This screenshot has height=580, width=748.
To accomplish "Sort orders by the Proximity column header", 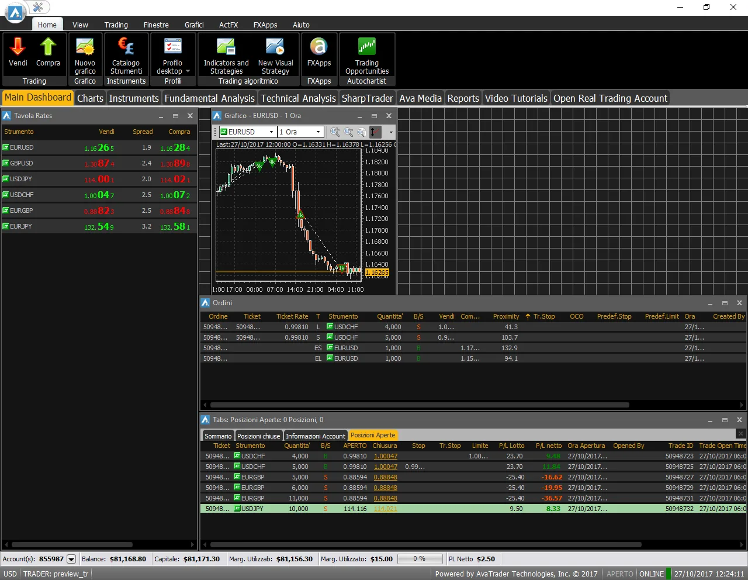I will click(506, 316).
